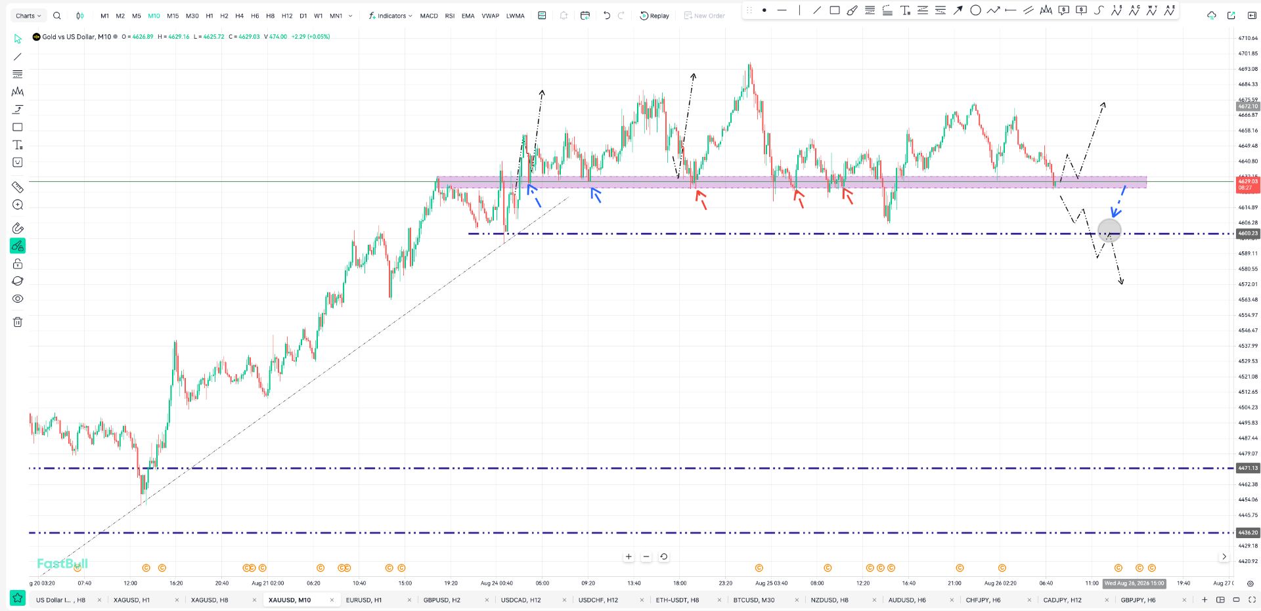Image resolution: width=1261 pixels, height=611 pixels.
Task: Open the Indicators dropdown
Action: pos(390,16)
